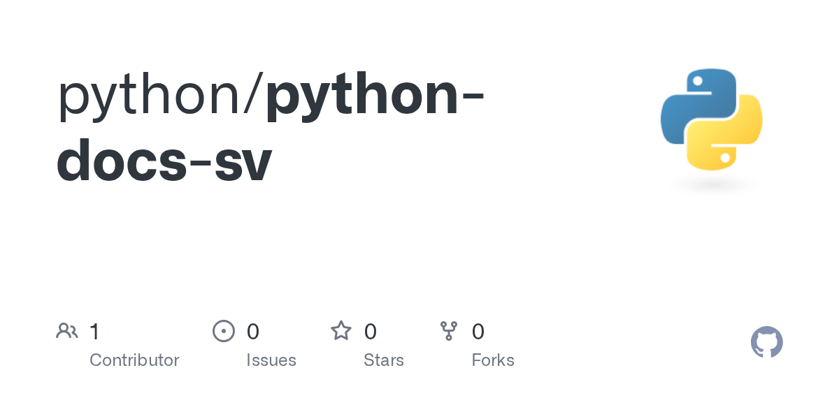The height and width of the screenshot is (419, 839).
Task: Select the Forks branch icon
Action: click(449, 331)
